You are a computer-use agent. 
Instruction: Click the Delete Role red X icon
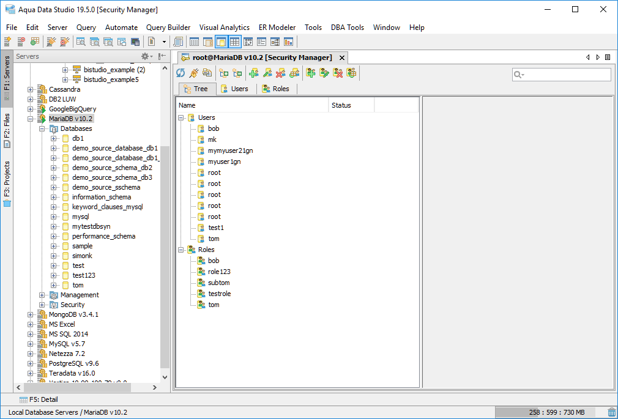click(x=338, y=73)
